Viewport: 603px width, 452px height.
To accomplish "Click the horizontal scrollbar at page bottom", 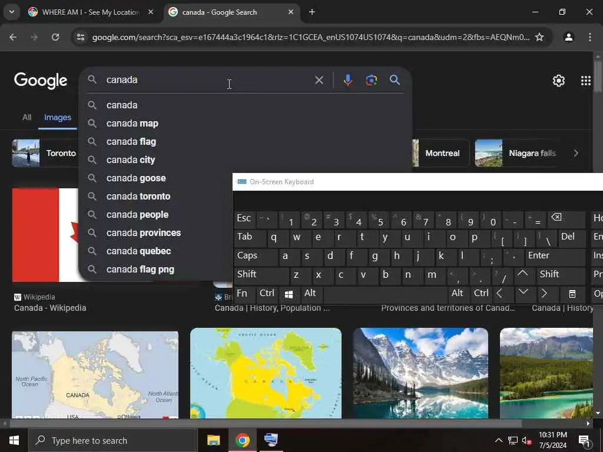I will coord(266,424).
